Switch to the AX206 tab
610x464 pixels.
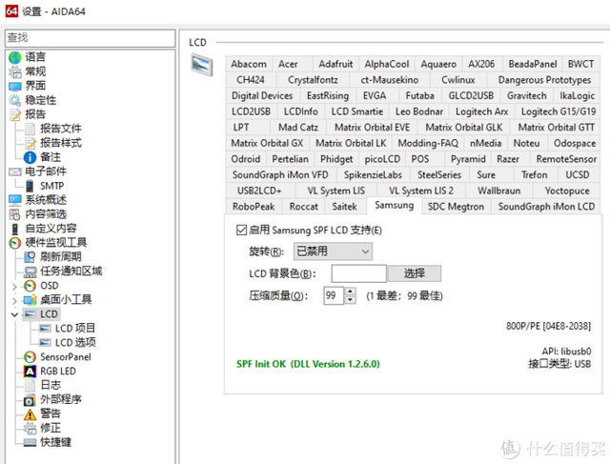(481, 64)
